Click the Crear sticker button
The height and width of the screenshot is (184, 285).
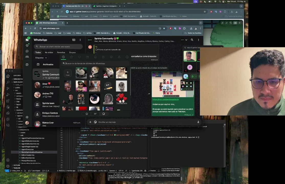pos(68,73)
